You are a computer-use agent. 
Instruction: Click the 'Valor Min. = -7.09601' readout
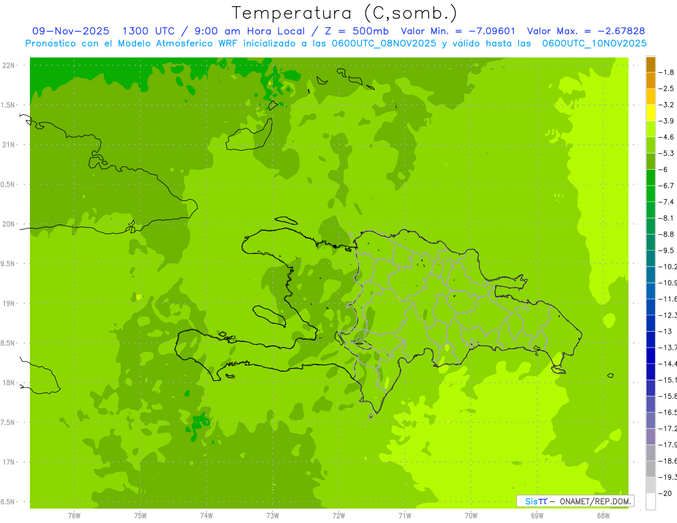click(x=458, y=31)
